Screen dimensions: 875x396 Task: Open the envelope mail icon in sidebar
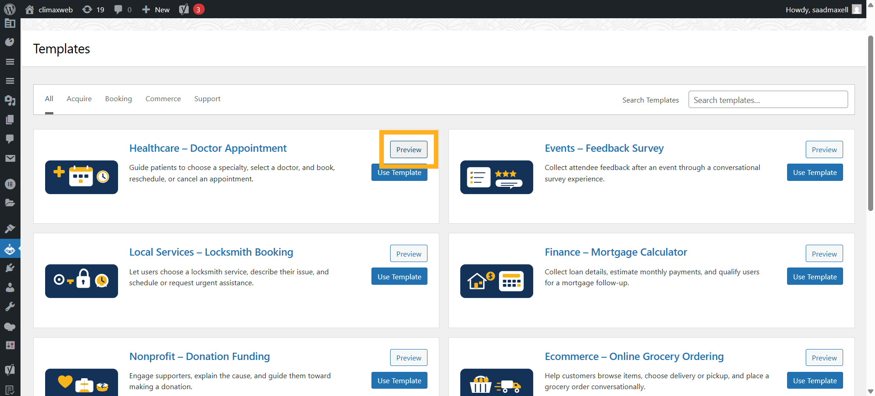click(10, 158)
